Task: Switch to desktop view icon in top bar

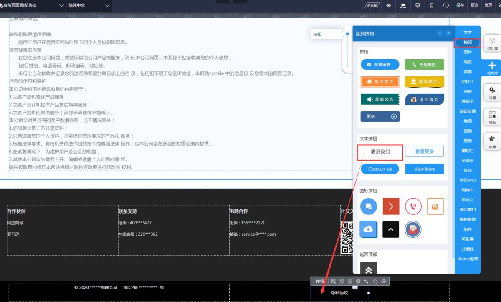Action: click(417, 5)
